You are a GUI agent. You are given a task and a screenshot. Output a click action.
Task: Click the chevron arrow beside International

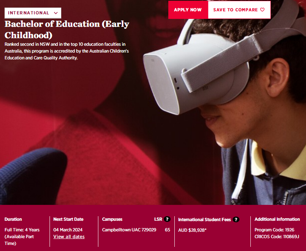pyautogui.click(x=56, y=13)
